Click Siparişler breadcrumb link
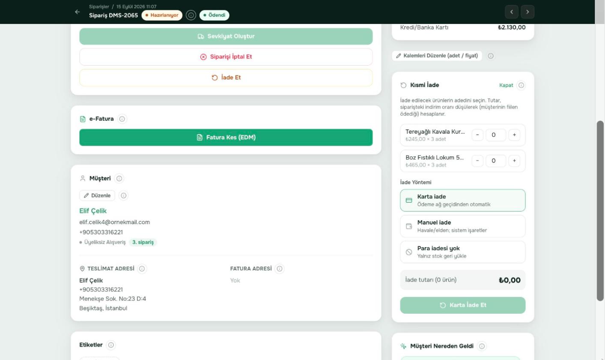The image size is (605, 360). pyautogui.click(x=99, y=7)
